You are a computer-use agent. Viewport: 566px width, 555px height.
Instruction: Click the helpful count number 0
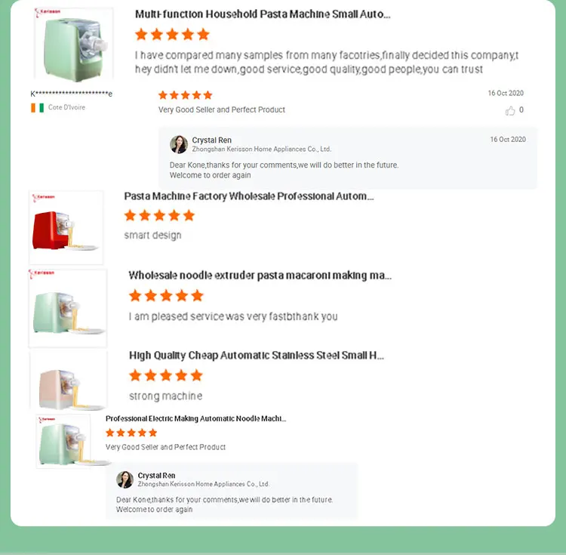[x=521, y=110]
